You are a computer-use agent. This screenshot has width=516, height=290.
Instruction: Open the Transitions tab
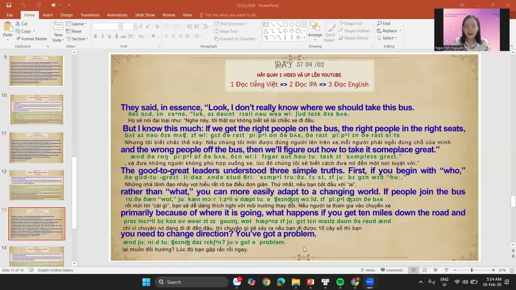pyautogui.click(x=89, y=15)
